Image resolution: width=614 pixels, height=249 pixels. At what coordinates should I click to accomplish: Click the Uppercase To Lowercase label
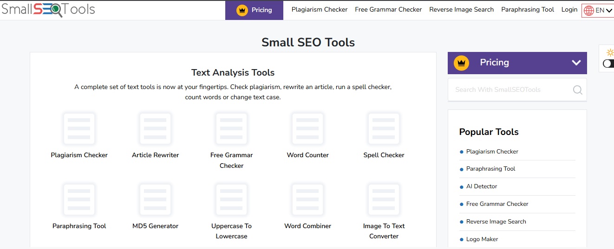coord(231,231)
